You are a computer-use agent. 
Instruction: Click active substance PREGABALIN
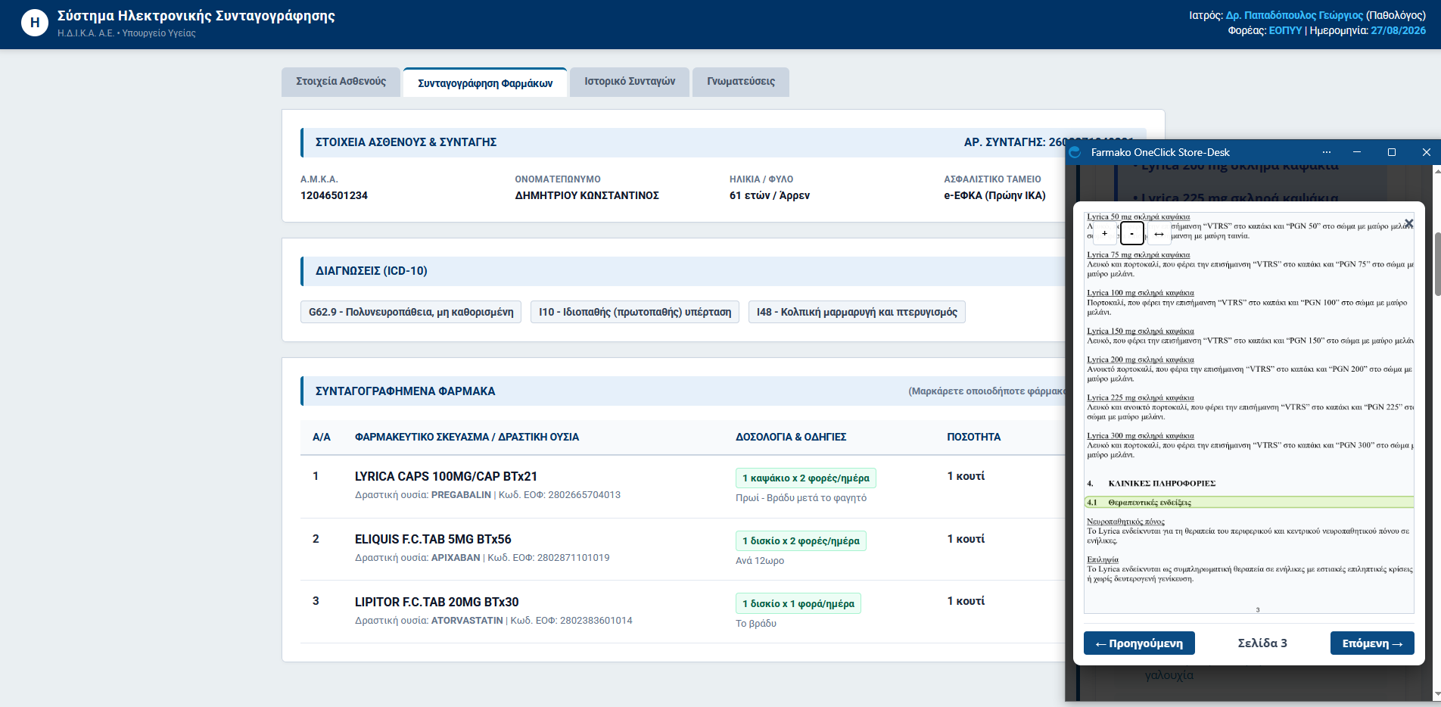(461, 495)
